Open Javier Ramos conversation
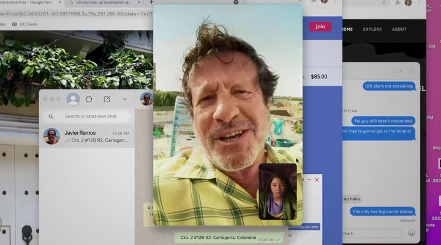Screen dimensions: 441x245 (x=87, y=137)
